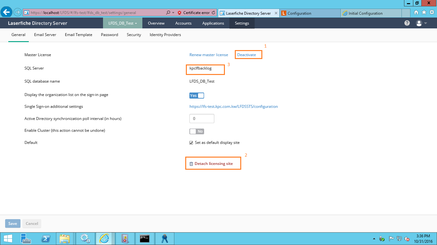The image size is (437, 245).
Task: Click the search magnifier in the address bar
Action: pos(168,13)
